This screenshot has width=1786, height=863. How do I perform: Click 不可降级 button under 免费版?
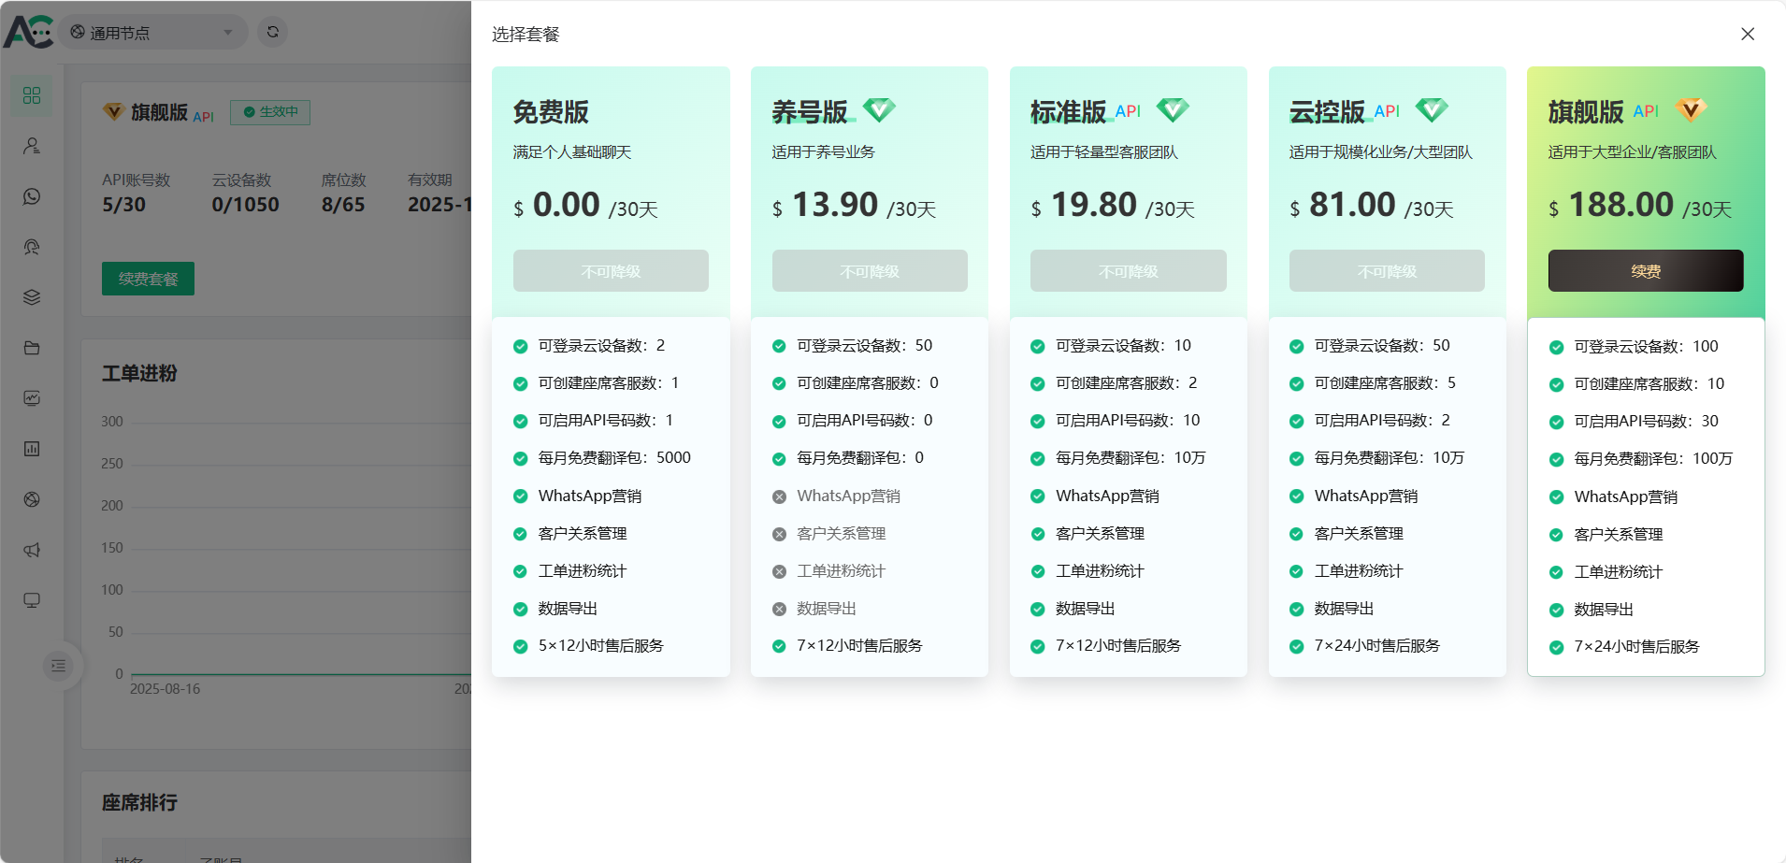click(x=611, y=271)
